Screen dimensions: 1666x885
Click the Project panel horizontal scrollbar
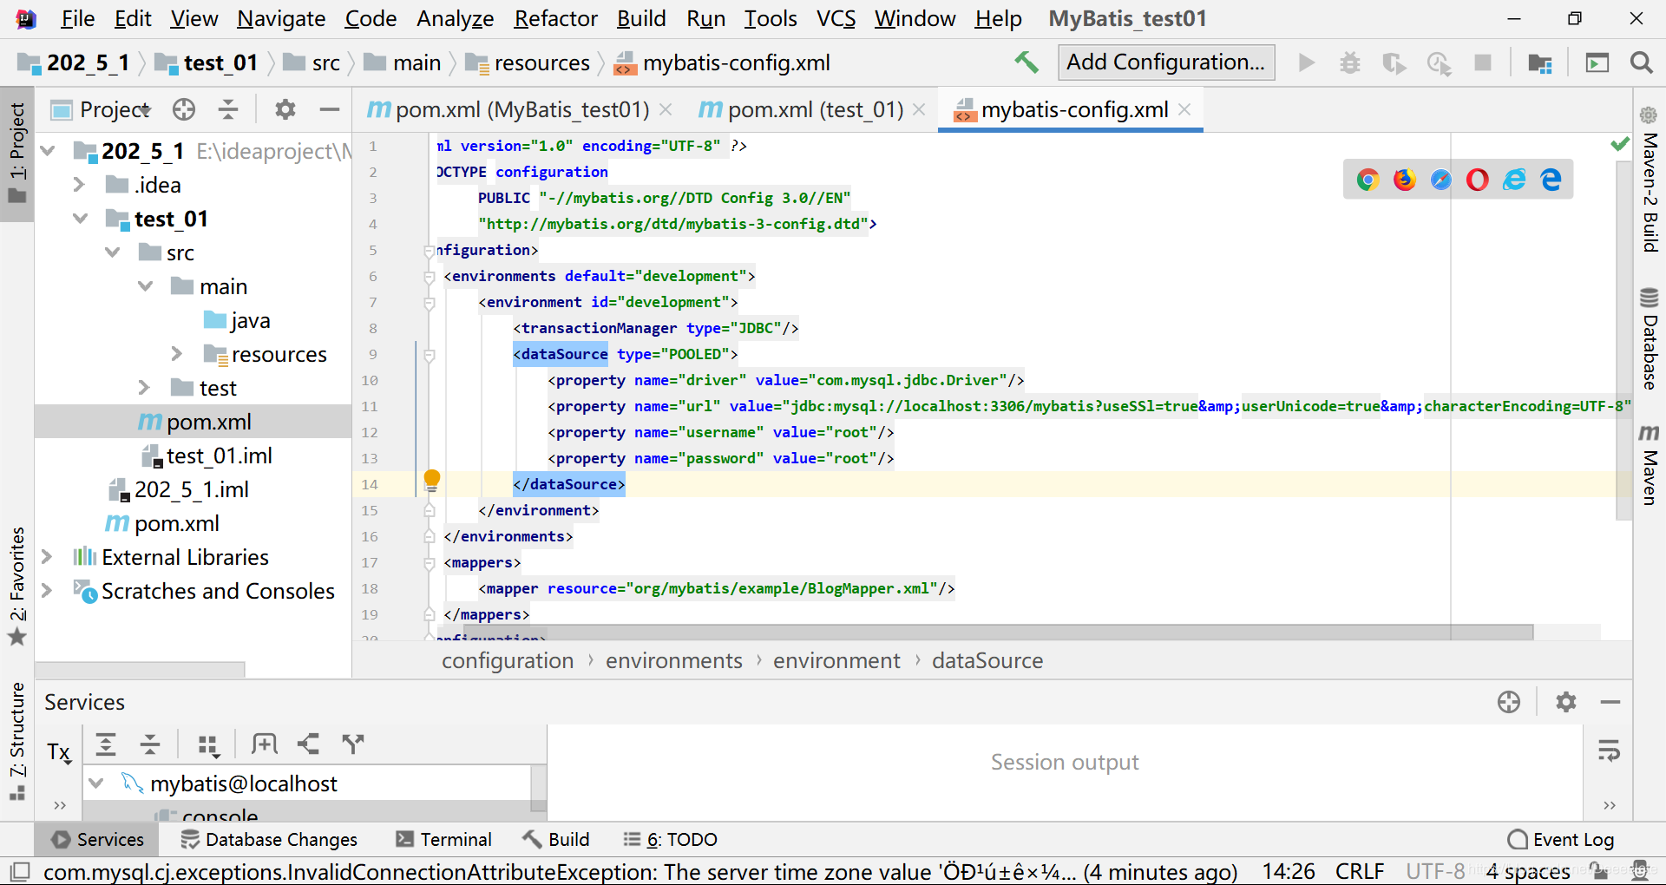[x=141, y=670]
